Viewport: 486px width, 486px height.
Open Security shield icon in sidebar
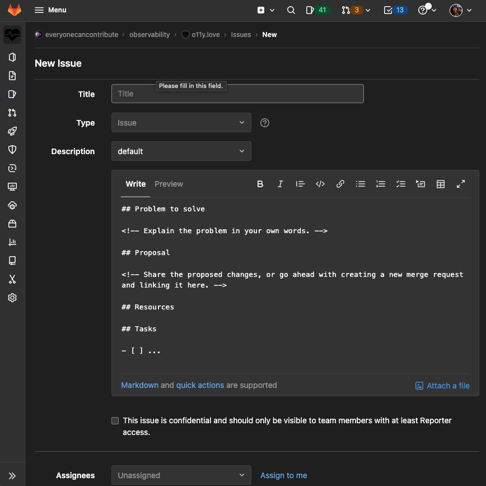coord(12,150)
